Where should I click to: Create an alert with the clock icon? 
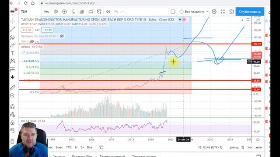[99, 12]
